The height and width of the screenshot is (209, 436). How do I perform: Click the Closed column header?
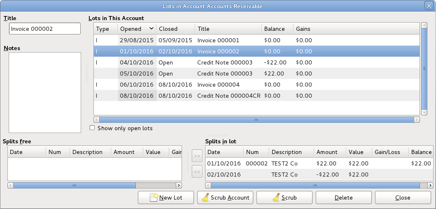tap(175, 29)
